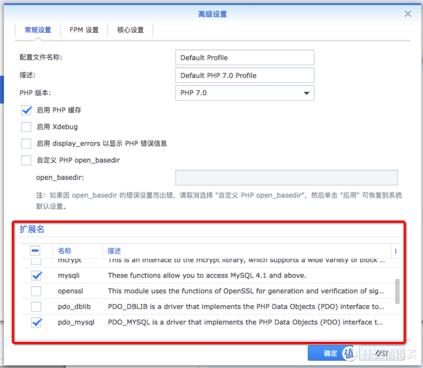Click the mysqli description 'These functions allow you...'

[x=207, y=276]
